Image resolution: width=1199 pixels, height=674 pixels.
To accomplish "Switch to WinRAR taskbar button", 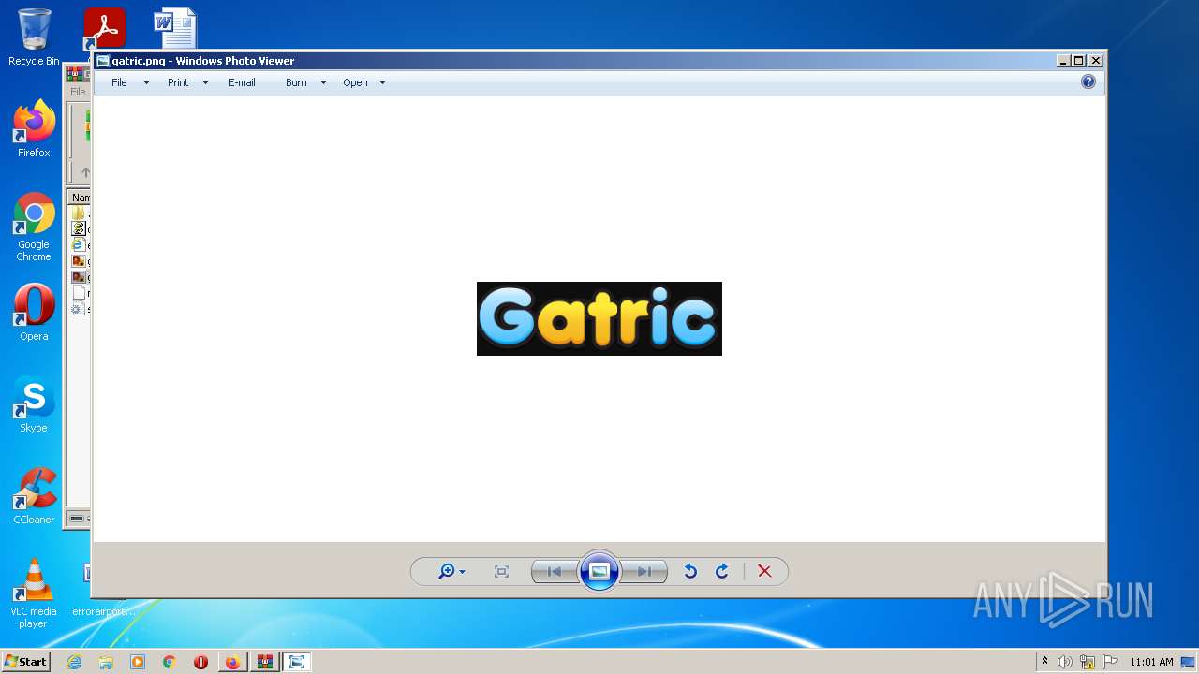I will click(x=265, y=662).
